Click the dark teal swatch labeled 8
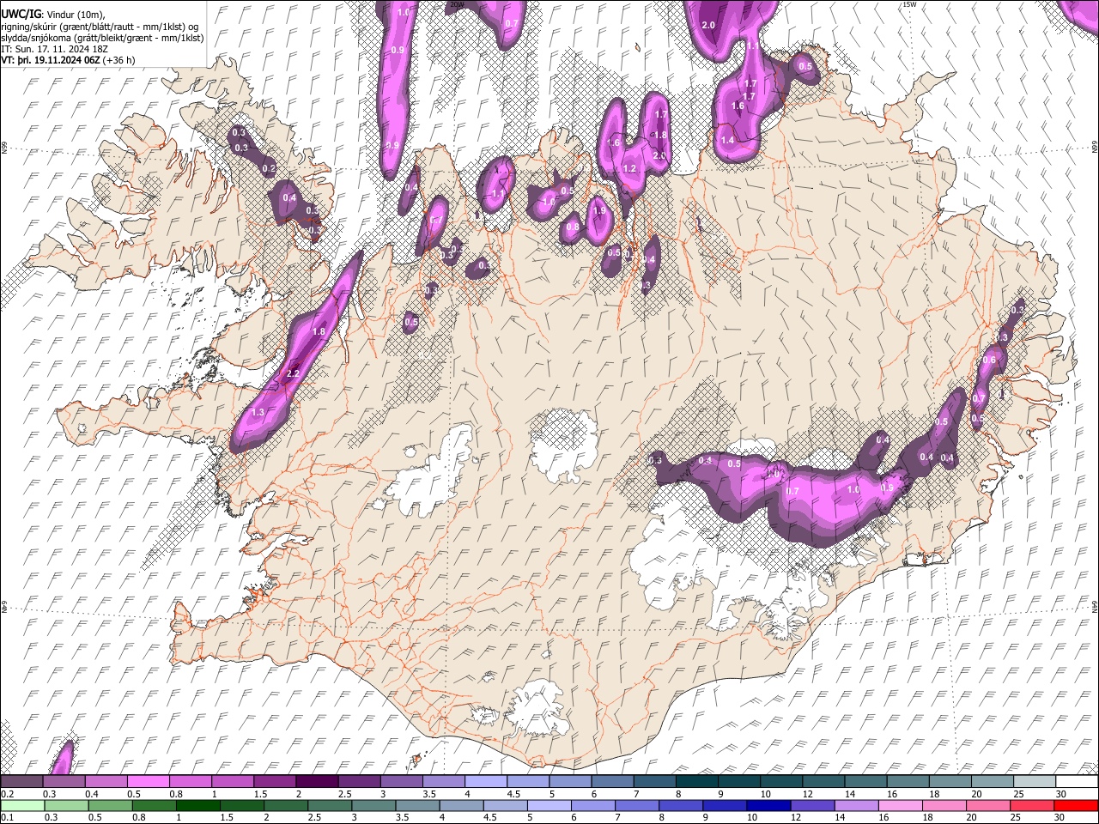 pyautogui.click(x=696, y=782)
